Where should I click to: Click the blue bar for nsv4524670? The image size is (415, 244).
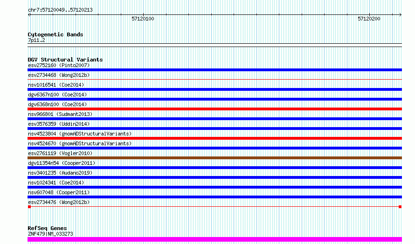tap(214, 148)
